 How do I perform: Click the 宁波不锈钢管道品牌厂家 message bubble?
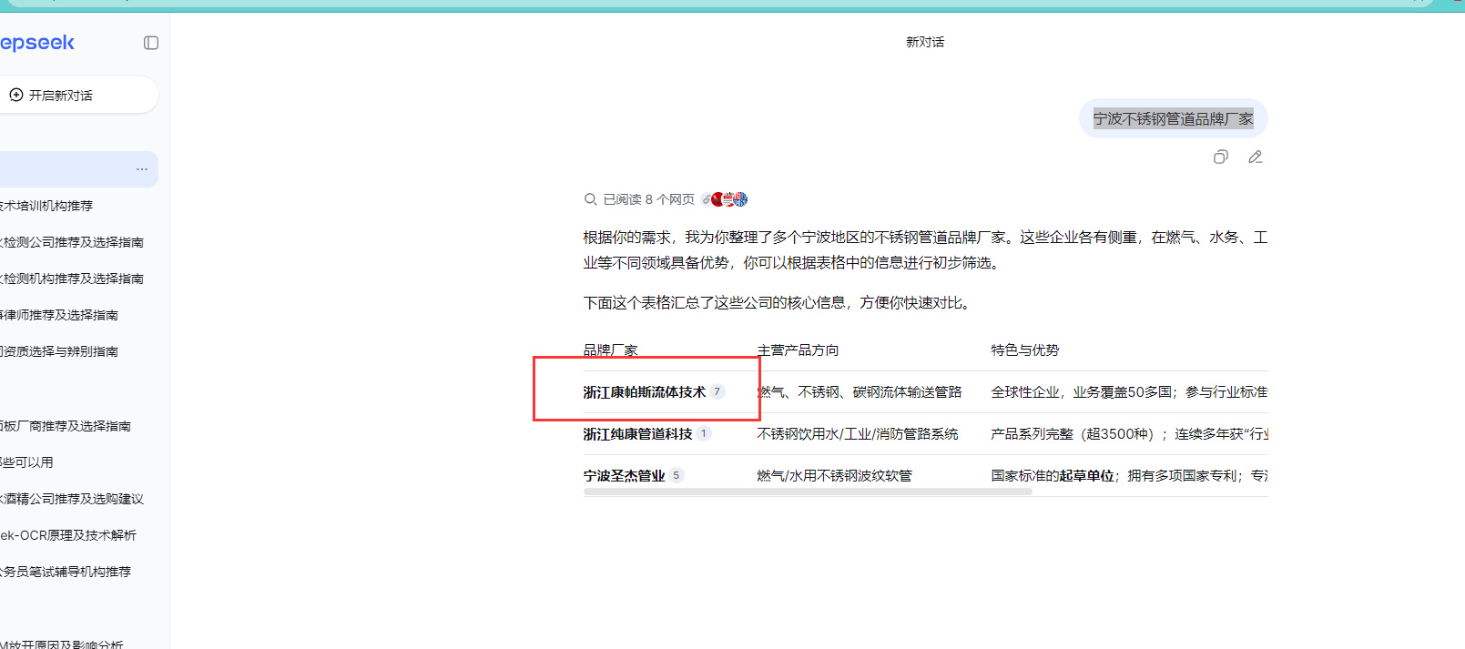[1173, 119]
